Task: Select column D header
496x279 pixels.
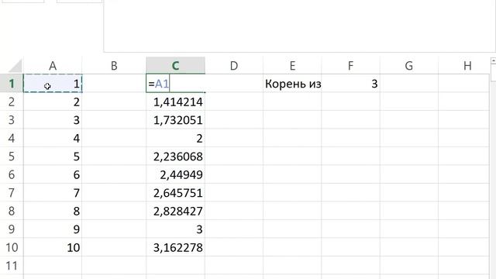Action: click(x=234, y=65)
